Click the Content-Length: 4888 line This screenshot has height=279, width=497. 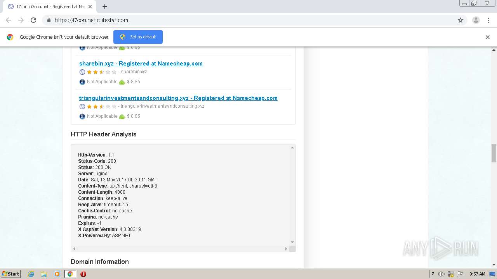pos(102,192)
